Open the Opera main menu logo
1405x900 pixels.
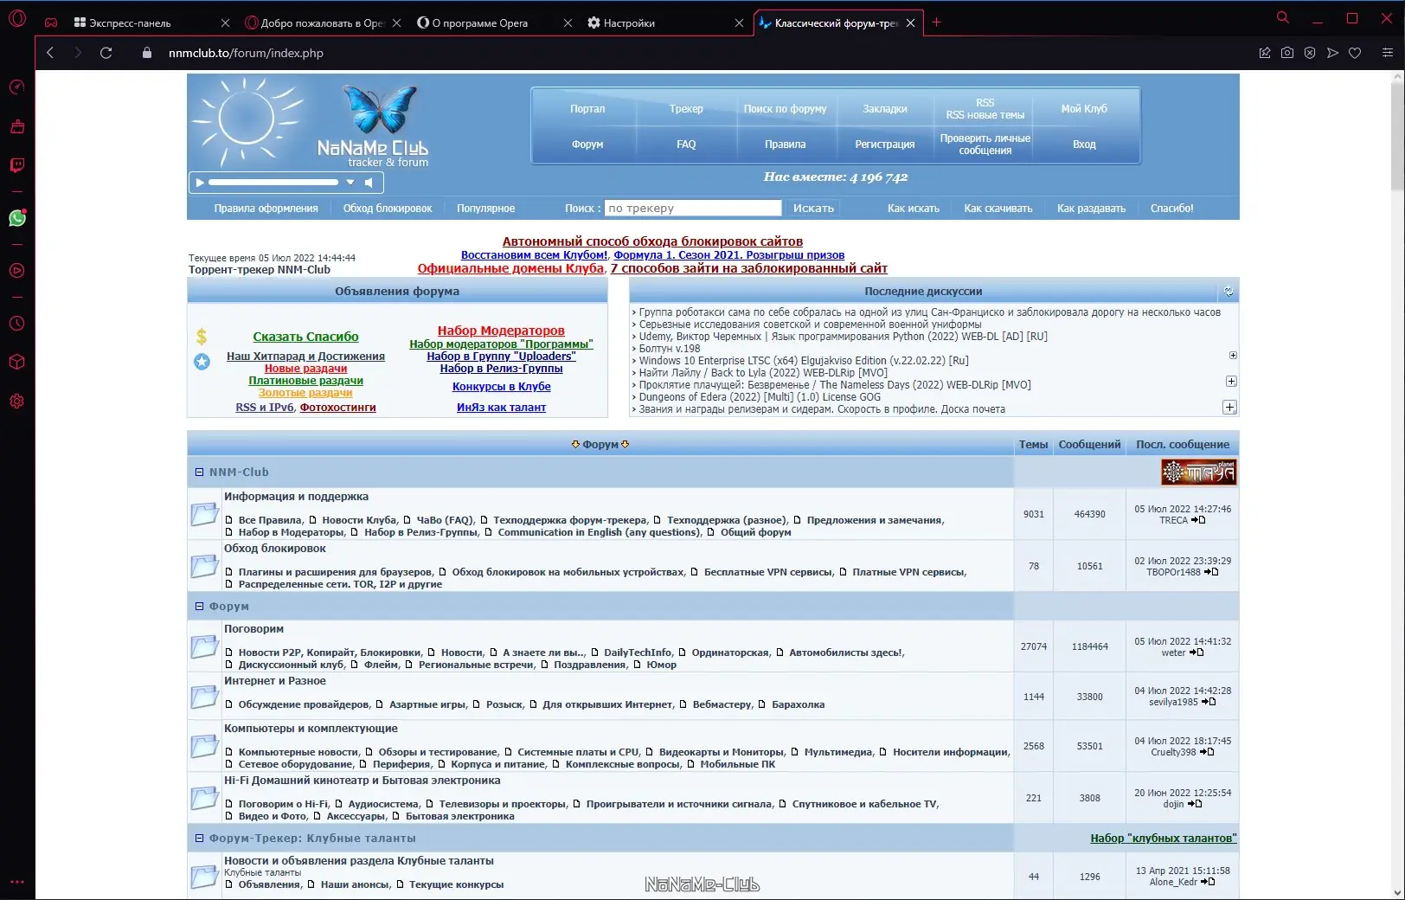[17, 18]
